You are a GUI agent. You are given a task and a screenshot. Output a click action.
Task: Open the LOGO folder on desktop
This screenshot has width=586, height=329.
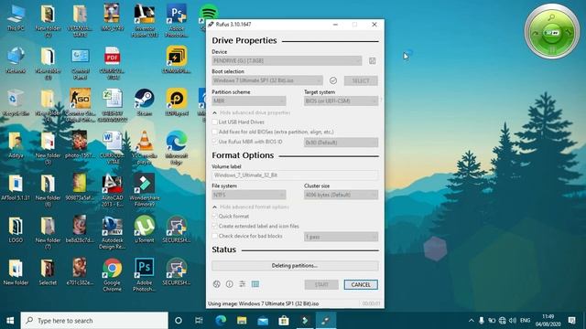[x=16, y=229]
